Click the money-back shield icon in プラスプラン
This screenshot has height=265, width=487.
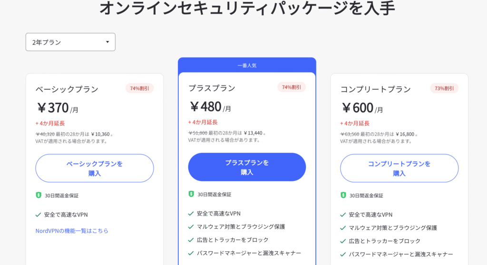pos(191,194)
